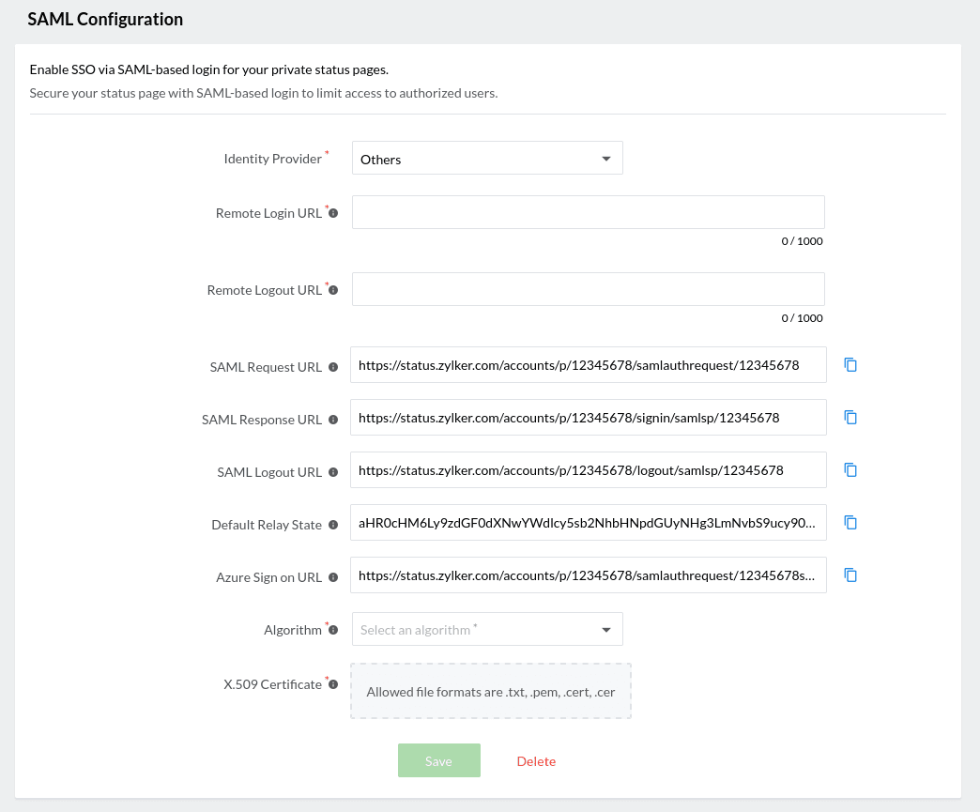The width and height of the screenshot is (980, 812).
Task: Copy the SAML Request URL
Action: click(850, 364)
